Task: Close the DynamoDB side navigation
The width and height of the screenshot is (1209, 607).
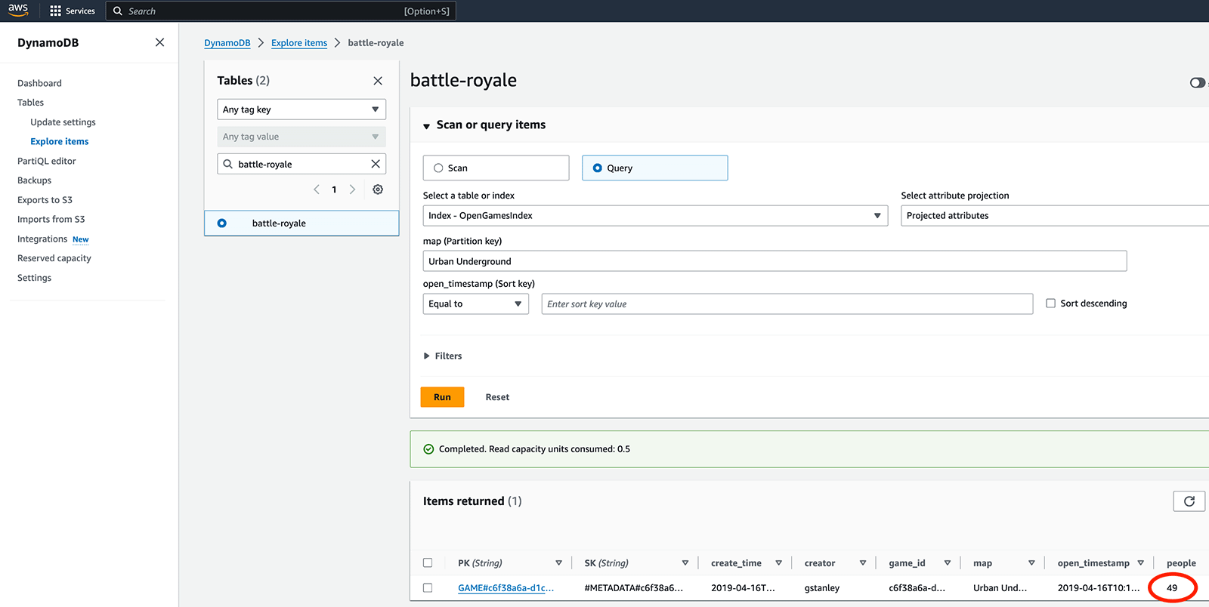Action: pyautogui.click(x=159, y=42)
